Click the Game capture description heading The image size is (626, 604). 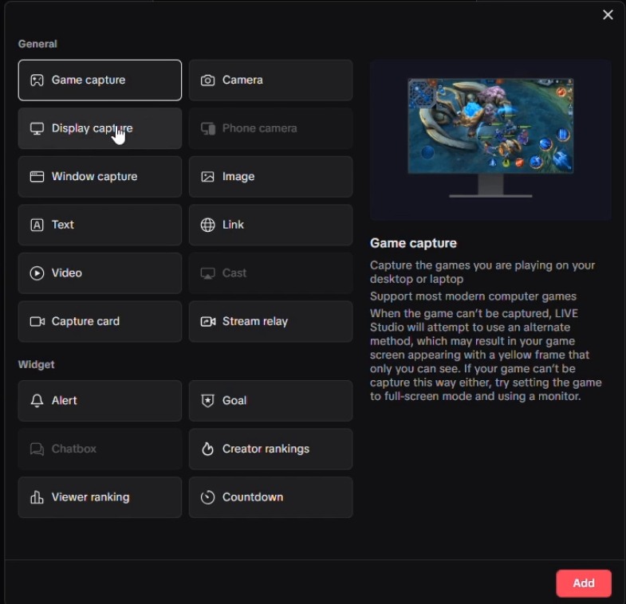413,243
